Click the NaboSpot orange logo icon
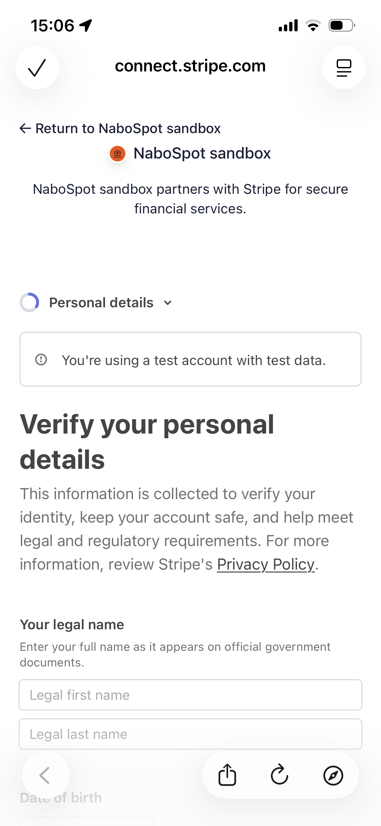Image resolution: width=381 pixels, height=826 pixels. pyautogui.click(x=118, y=153)
